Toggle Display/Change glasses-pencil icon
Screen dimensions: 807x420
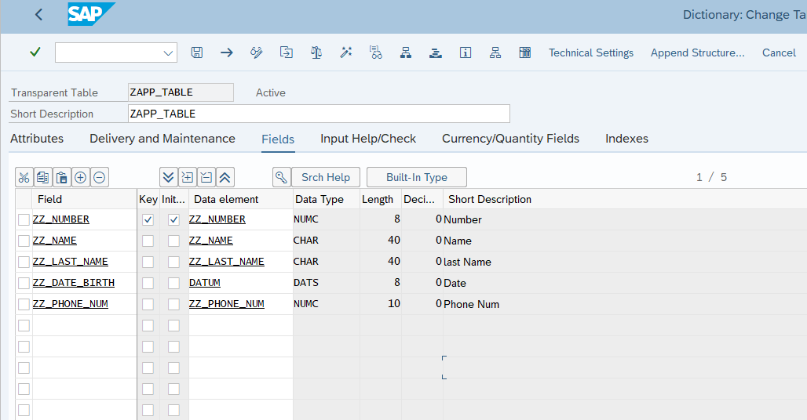coord(256,52)
